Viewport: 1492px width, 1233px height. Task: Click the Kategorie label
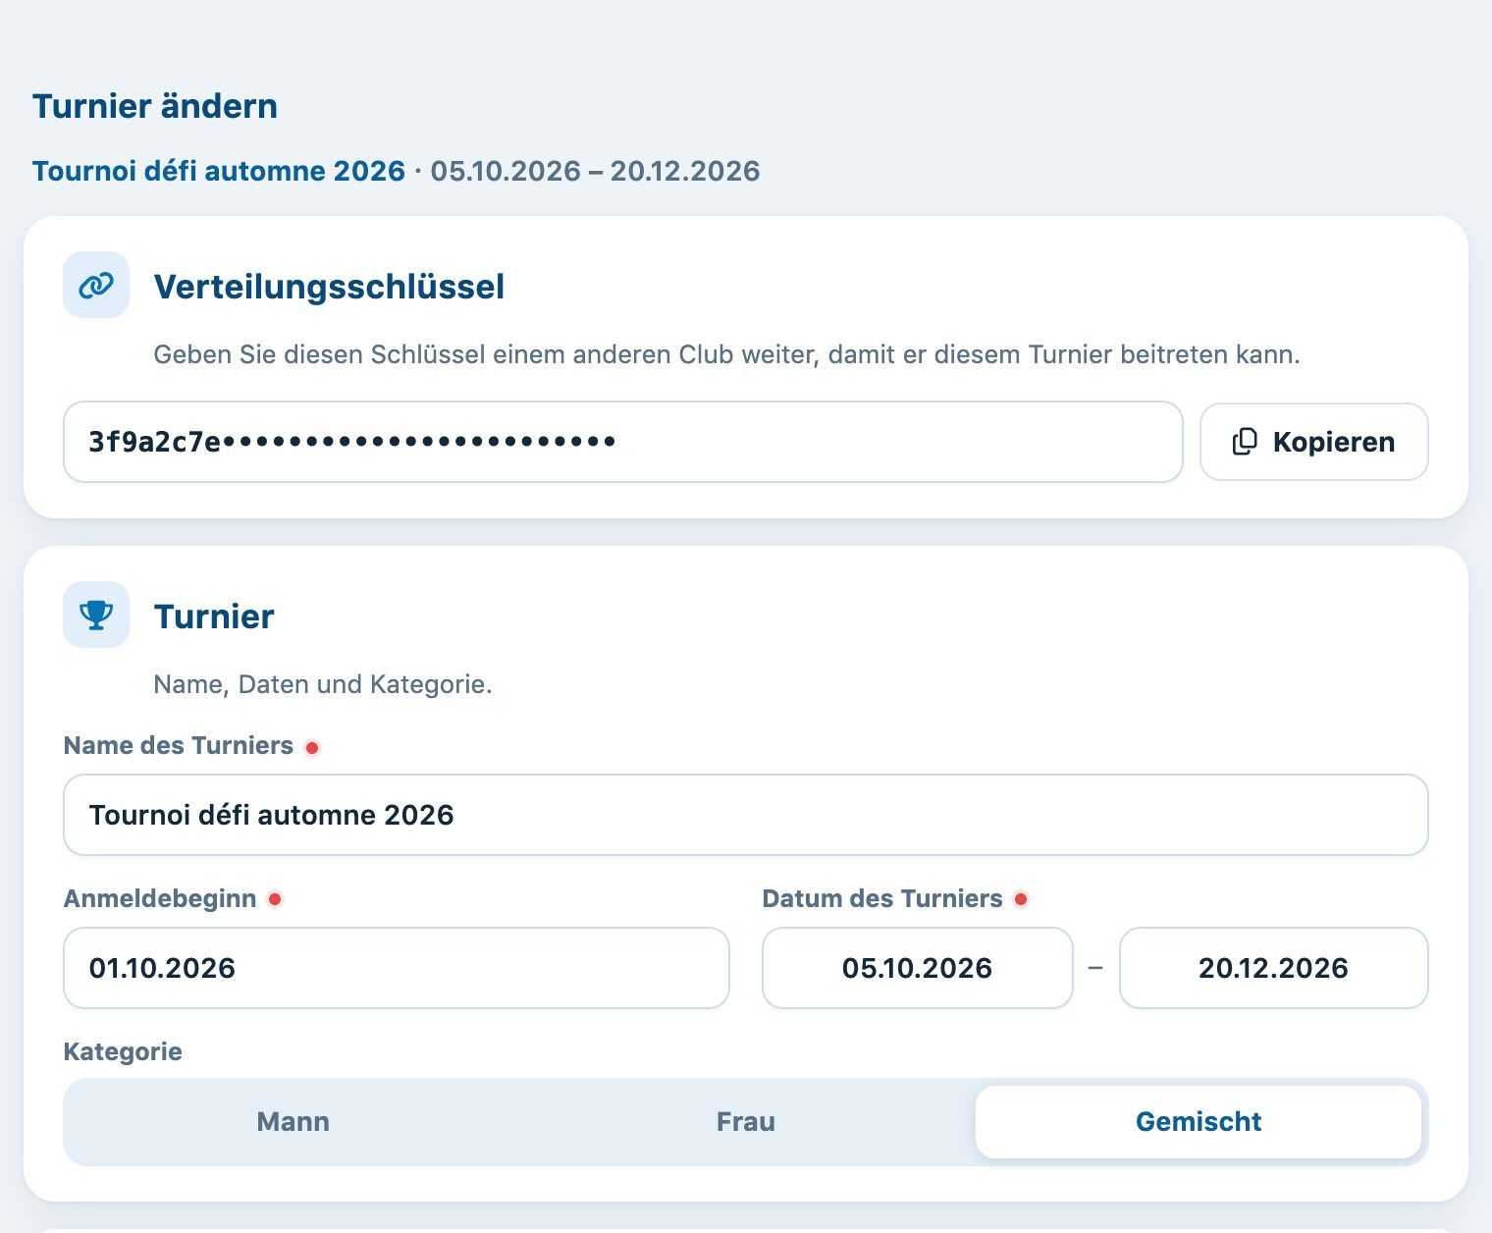pyautogui.click(x=123, y=1051)
